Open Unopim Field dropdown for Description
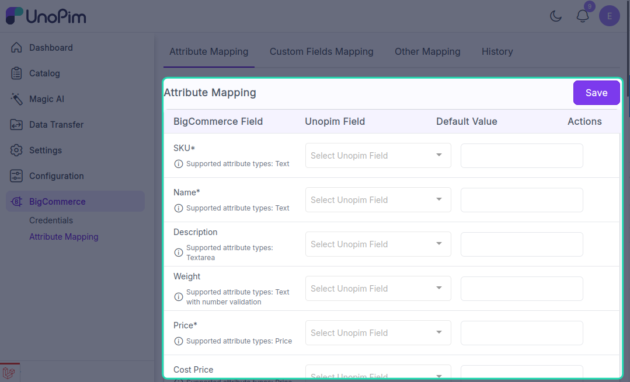This screenshot has width=630, height=382. 378,244
